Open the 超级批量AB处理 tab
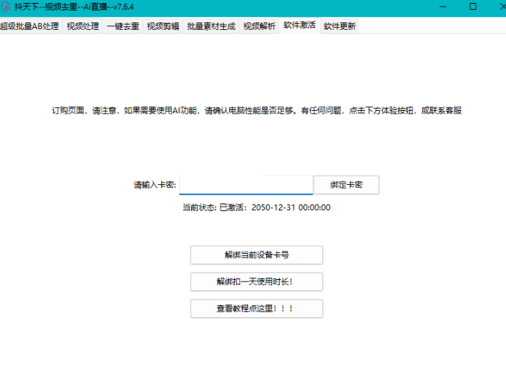Image resolution: width=506 pixels, height=384 pixels. (x=30, y=26)
